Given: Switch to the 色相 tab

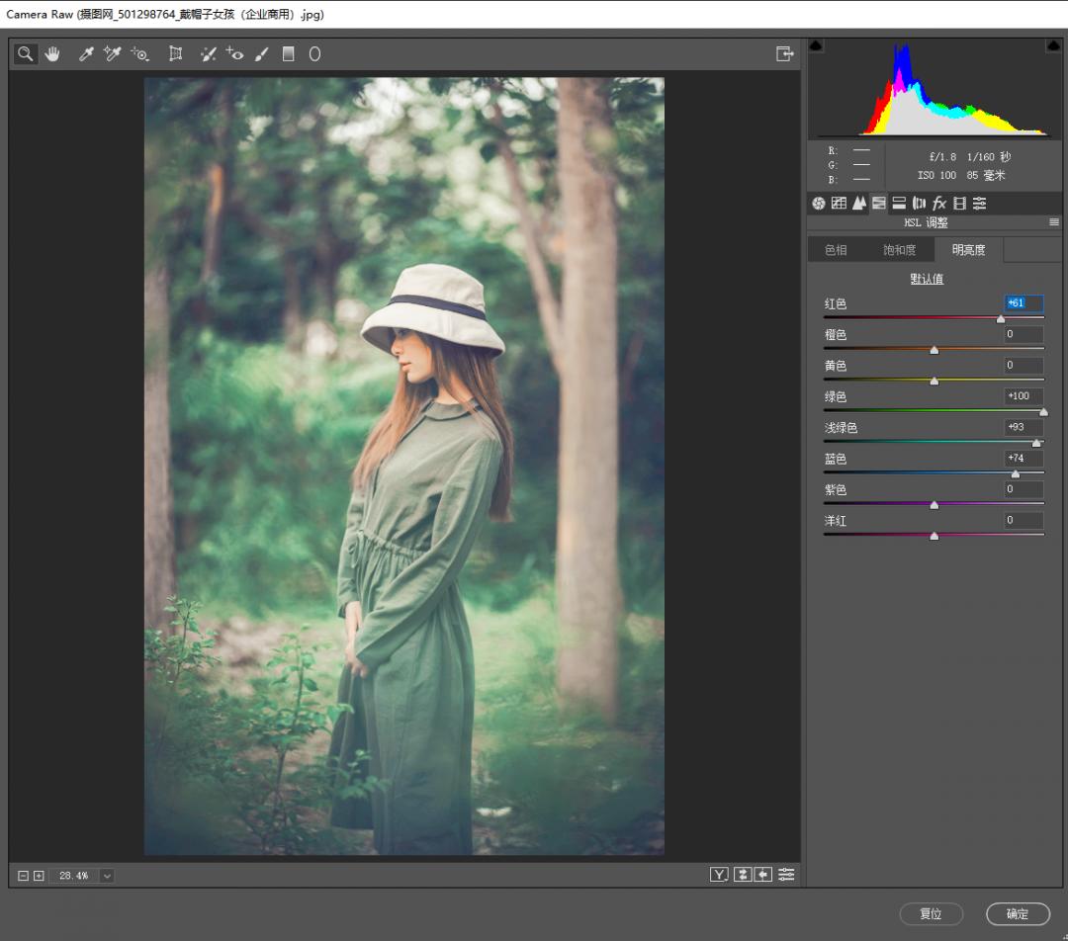Looking at the screenshot, I should (836, 250).
